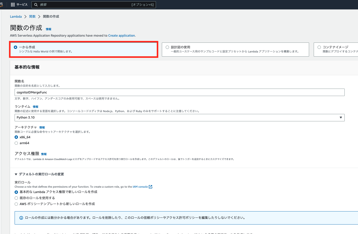Click 情報 link next to アーキテクチャ
The height and width of the screenshot is (234, 358).
[42, 127]
